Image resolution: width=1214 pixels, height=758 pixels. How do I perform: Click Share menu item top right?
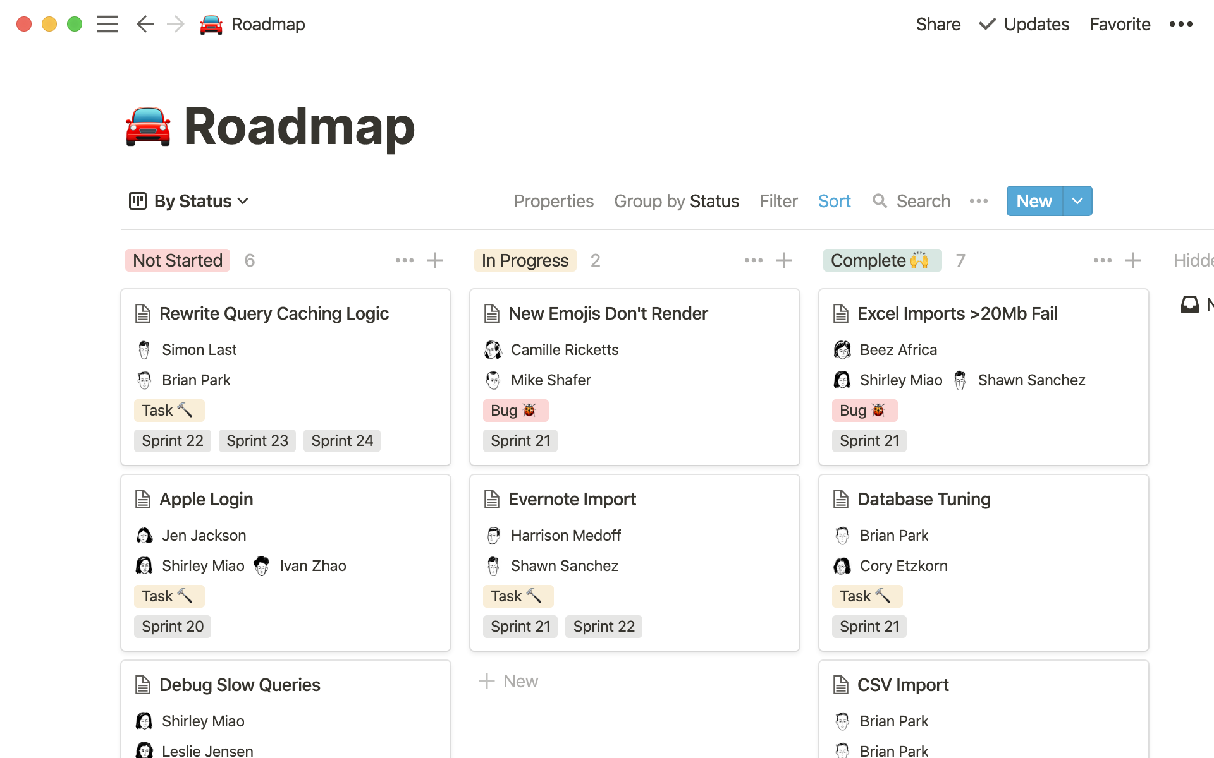click(x=936, y=25)
